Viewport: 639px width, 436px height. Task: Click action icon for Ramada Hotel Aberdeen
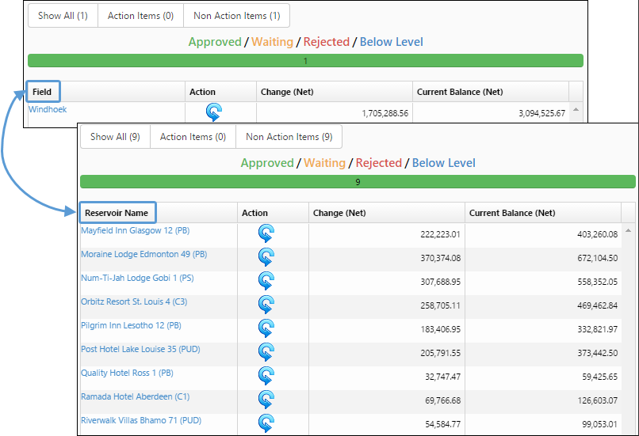point(266,400)
